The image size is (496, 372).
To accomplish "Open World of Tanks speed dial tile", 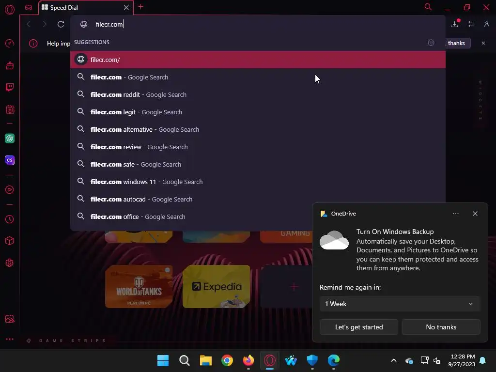I will click(x=139, y=286).
